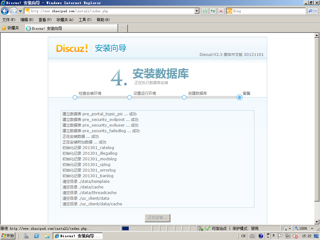The image size is (320, 240).
Task: Click the page scrollbar up arrow
Action: [x=317, y=35]
